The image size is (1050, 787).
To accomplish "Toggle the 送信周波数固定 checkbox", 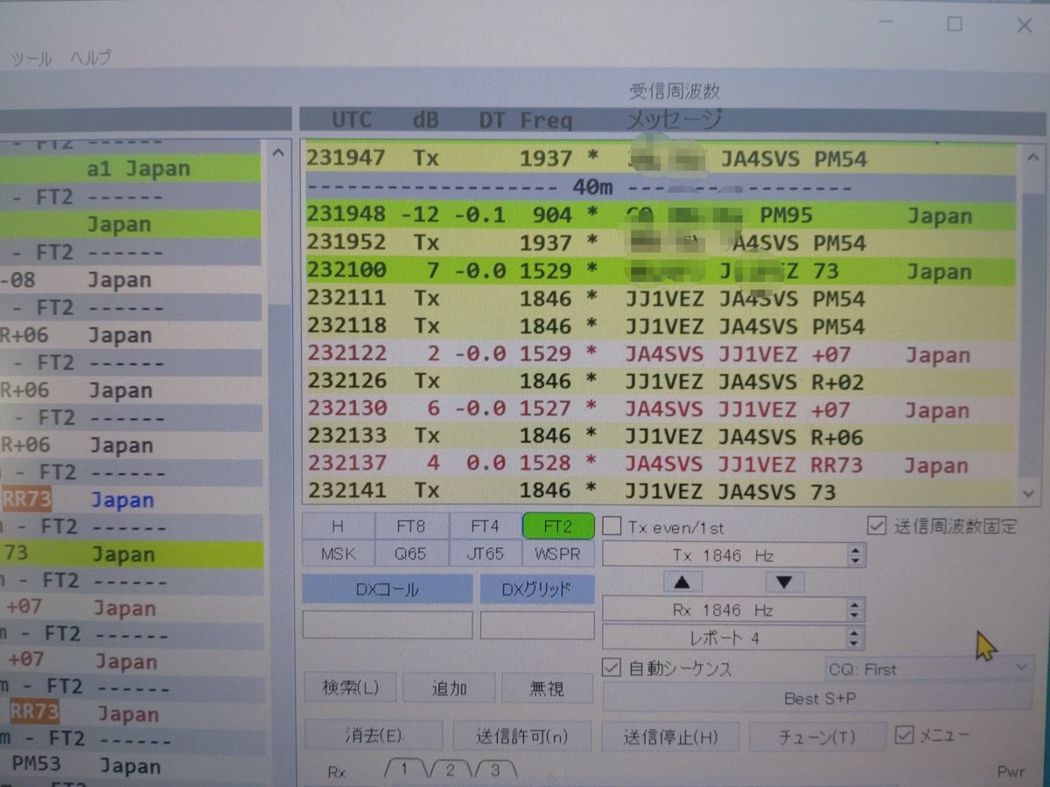I will (x=876, y=526).
